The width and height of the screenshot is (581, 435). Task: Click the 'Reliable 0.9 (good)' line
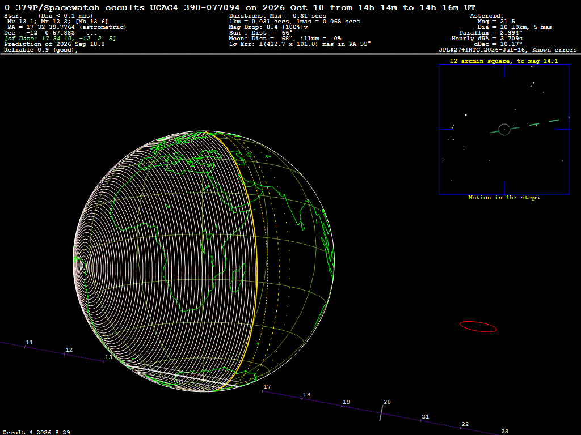point(41,50)
